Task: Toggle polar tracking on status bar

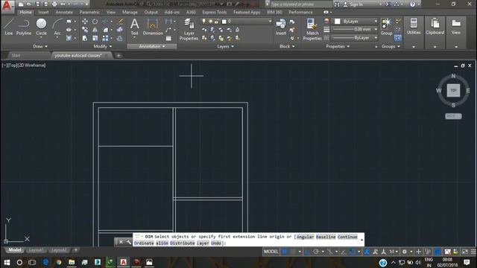Action: (316, 252)
